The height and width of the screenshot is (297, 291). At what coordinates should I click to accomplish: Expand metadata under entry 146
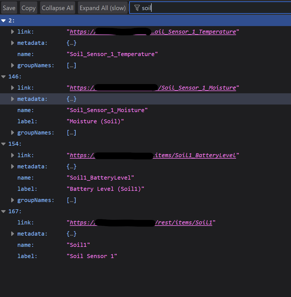pyautogui.click(x=12, y=99)
